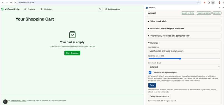Click the browser address bar

tap(108, 2)
